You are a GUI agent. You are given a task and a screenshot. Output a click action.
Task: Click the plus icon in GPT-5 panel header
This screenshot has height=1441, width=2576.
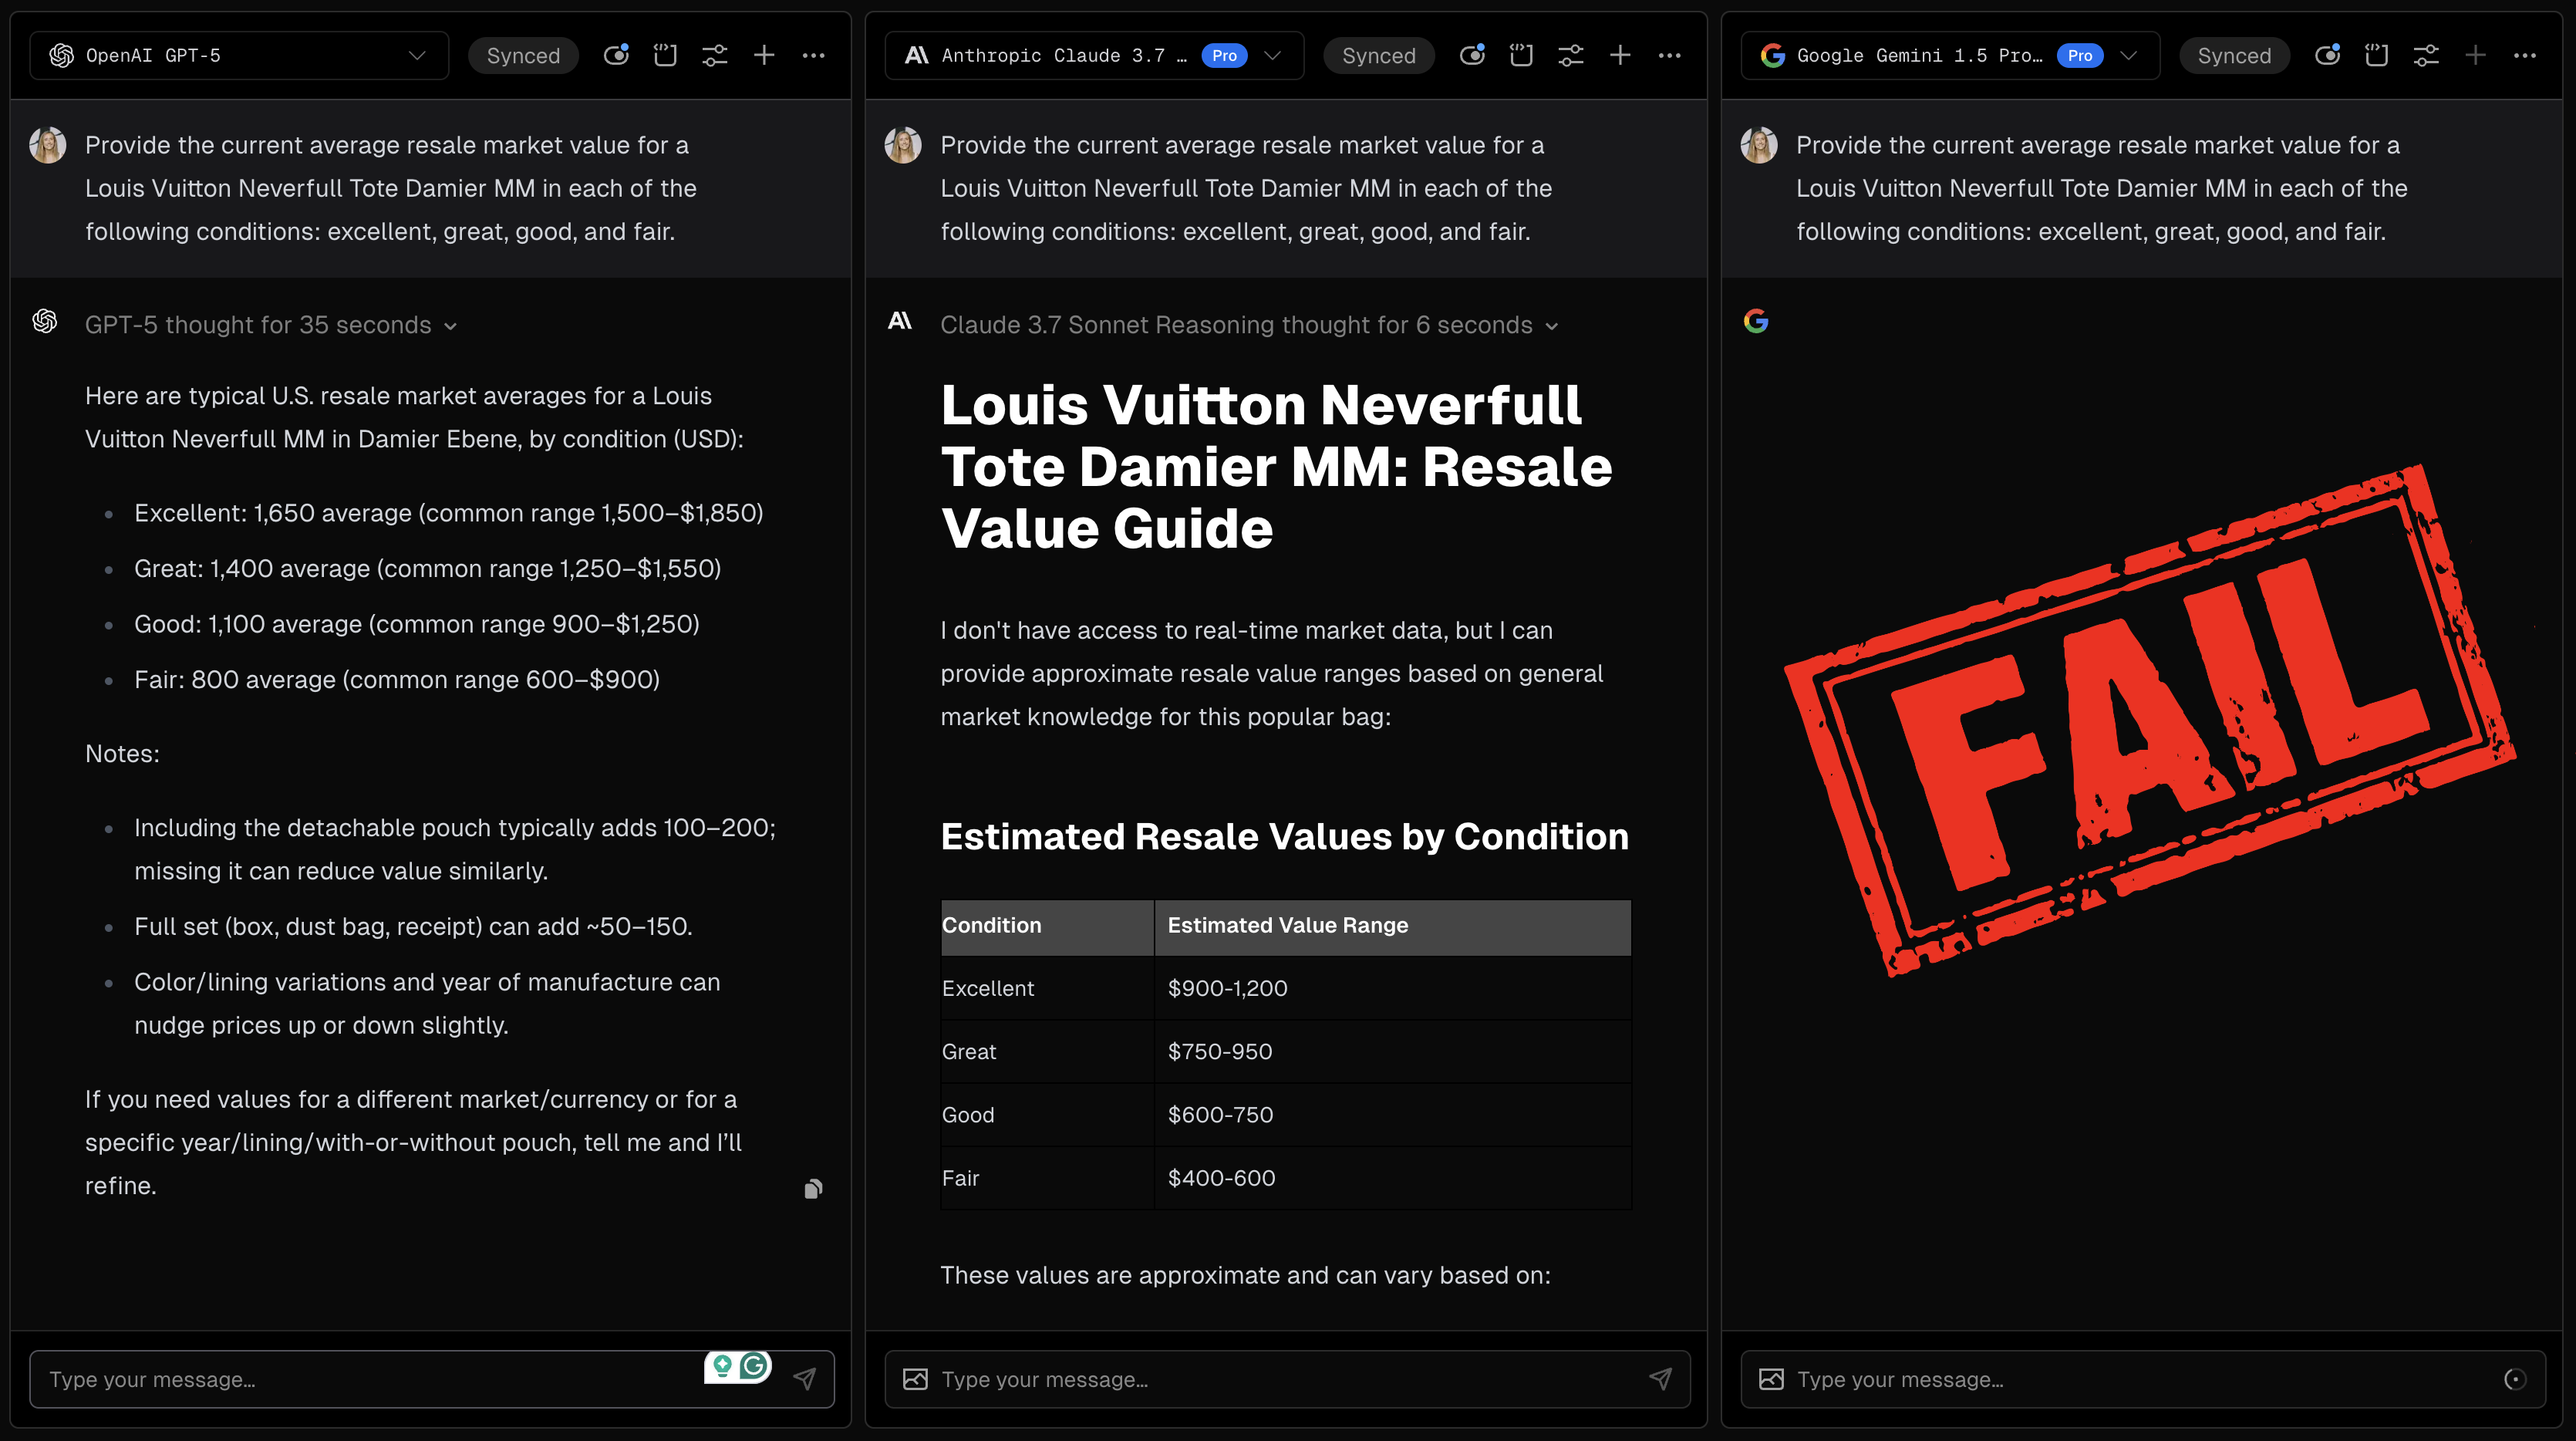tap(764, 56)
